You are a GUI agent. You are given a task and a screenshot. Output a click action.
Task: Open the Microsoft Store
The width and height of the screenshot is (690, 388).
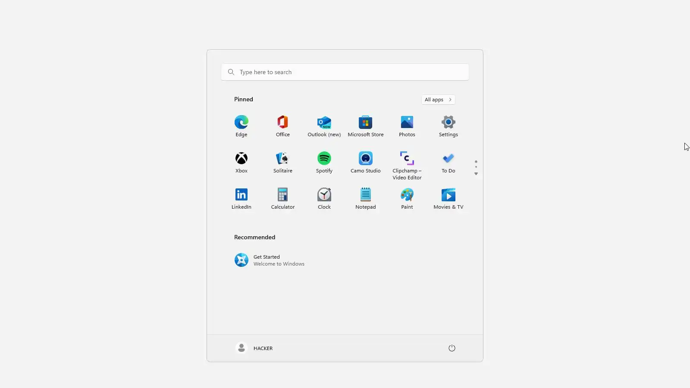pyautogui.click(x=366, y=126)
